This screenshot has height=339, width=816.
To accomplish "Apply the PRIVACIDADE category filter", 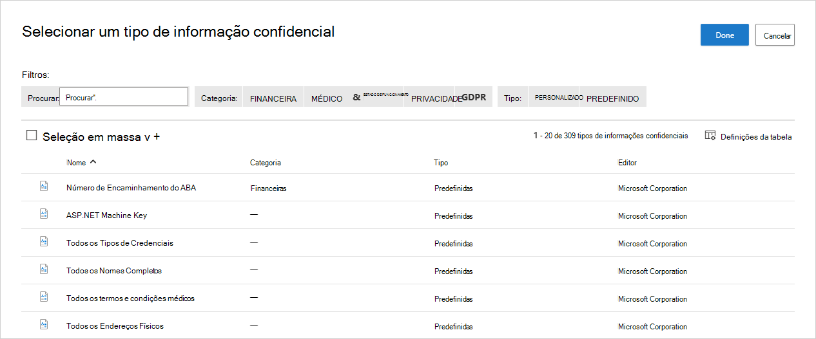I will (x=436, y=98).
